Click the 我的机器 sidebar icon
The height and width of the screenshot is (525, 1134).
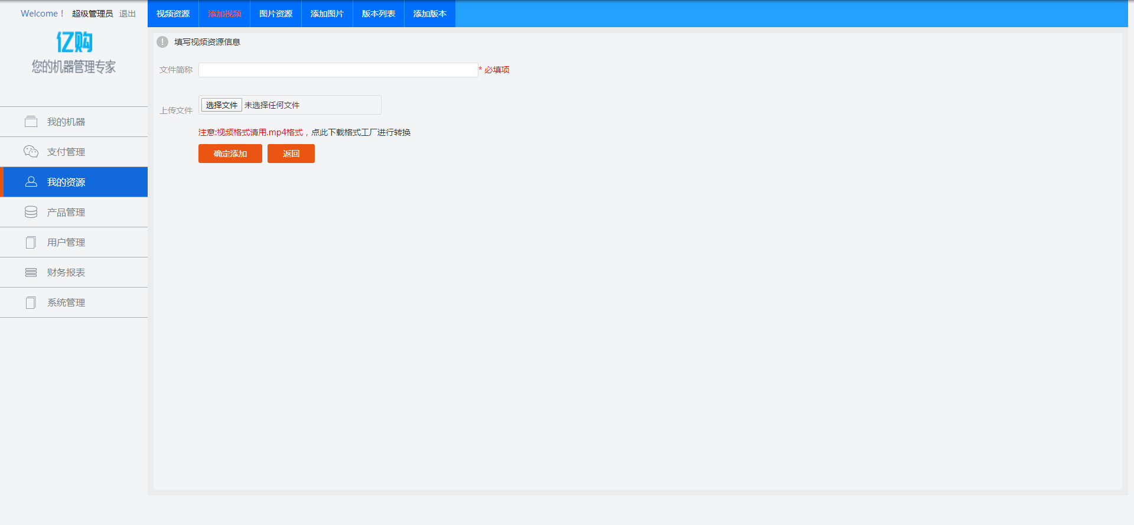[31, 122]
